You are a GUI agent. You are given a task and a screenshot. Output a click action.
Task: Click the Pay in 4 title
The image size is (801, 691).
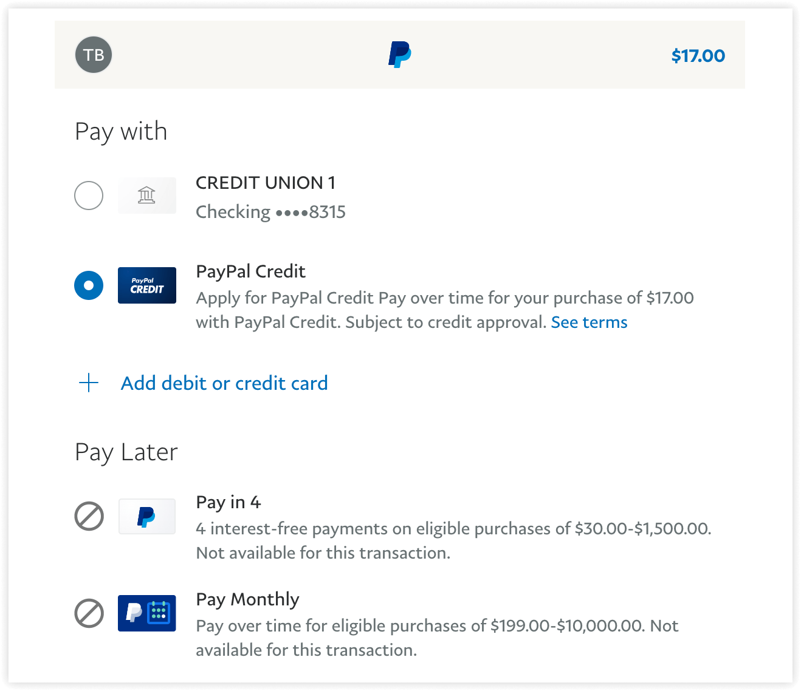pyautogui.click(x=229, y=503)
